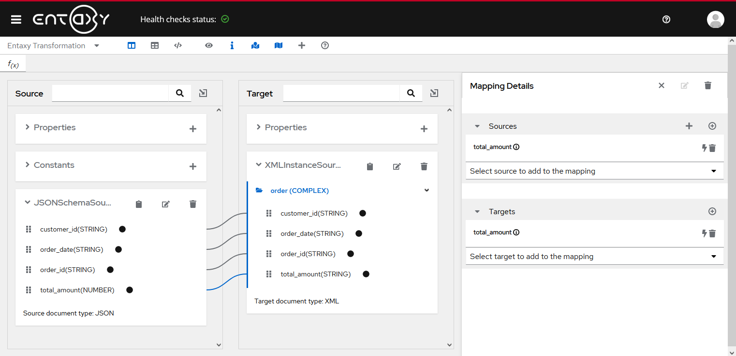Click the lightning icon on source total_amount

[x=705, y=148]
